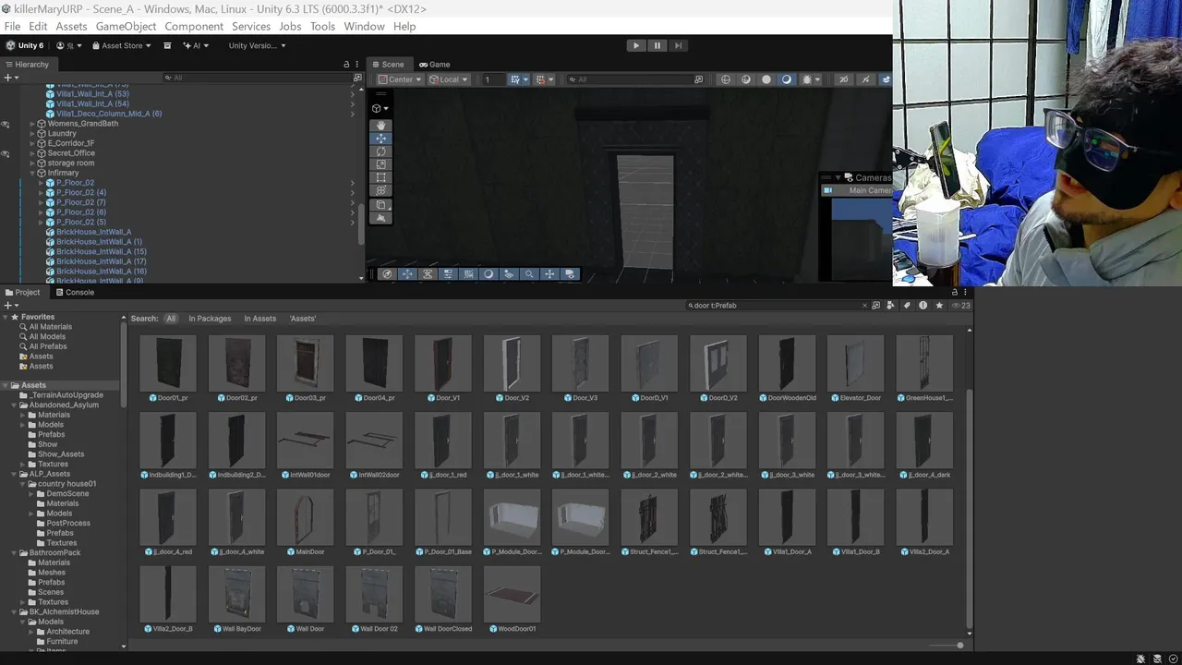The width and height of the screenshot is (1182, 665).
Task: Select the Scale tool in Scene
Action: (x=381, y=164)
